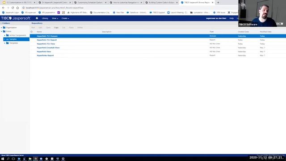Expand the Organization folder arrow
The height and width of the screenshot is (161, 286).
click(x=1, y=28)
